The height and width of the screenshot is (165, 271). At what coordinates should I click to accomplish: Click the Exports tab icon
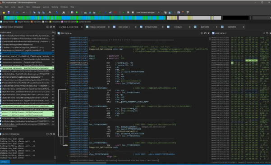click(x=222, y=27)
